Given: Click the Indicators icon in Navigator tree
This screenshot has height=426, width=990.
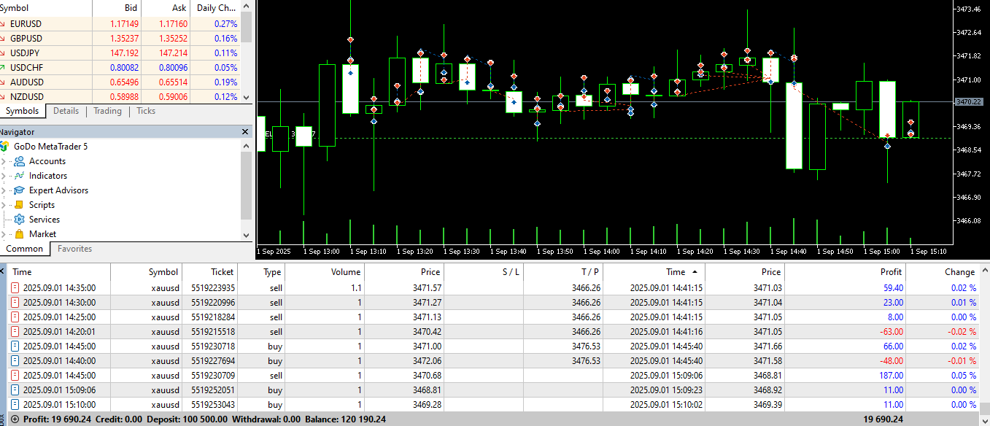Looking at the screenshot, I should [19, 176].
